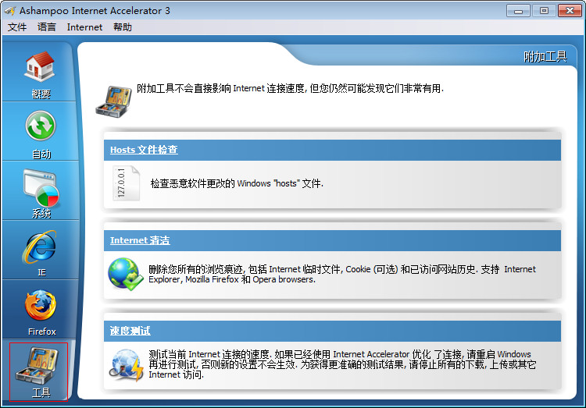Select the IE browser icon
The width and height of the screenshot is (586, 408).
pyautogui.click(x=40, y=247)
